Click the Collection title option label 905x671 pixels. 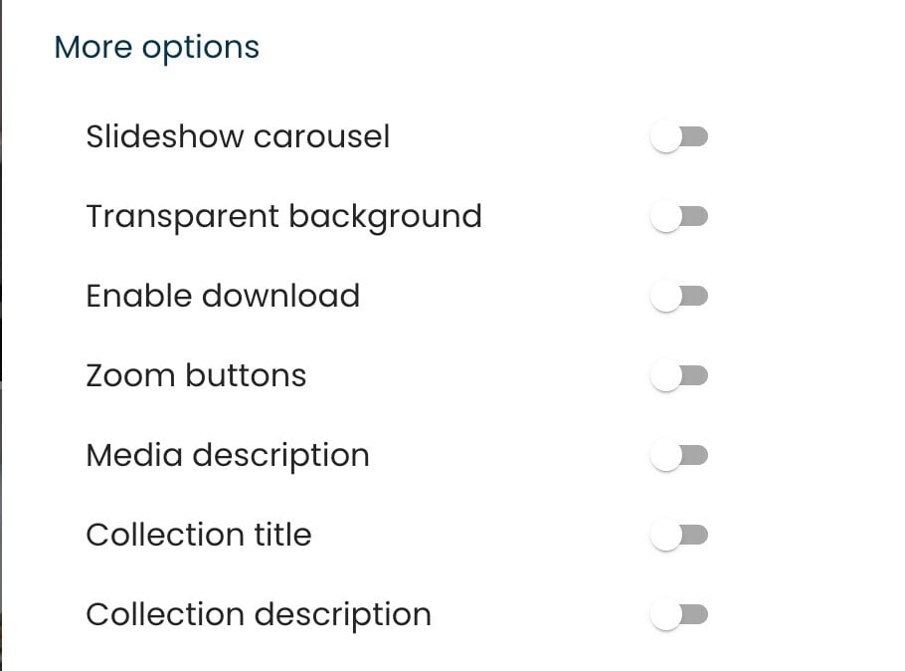point(199,534)
